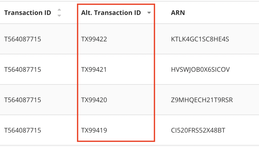Click the descending sort arrow on Transaction ID
The width and height of the screenshot is (259, 147).
click(59, 15)
